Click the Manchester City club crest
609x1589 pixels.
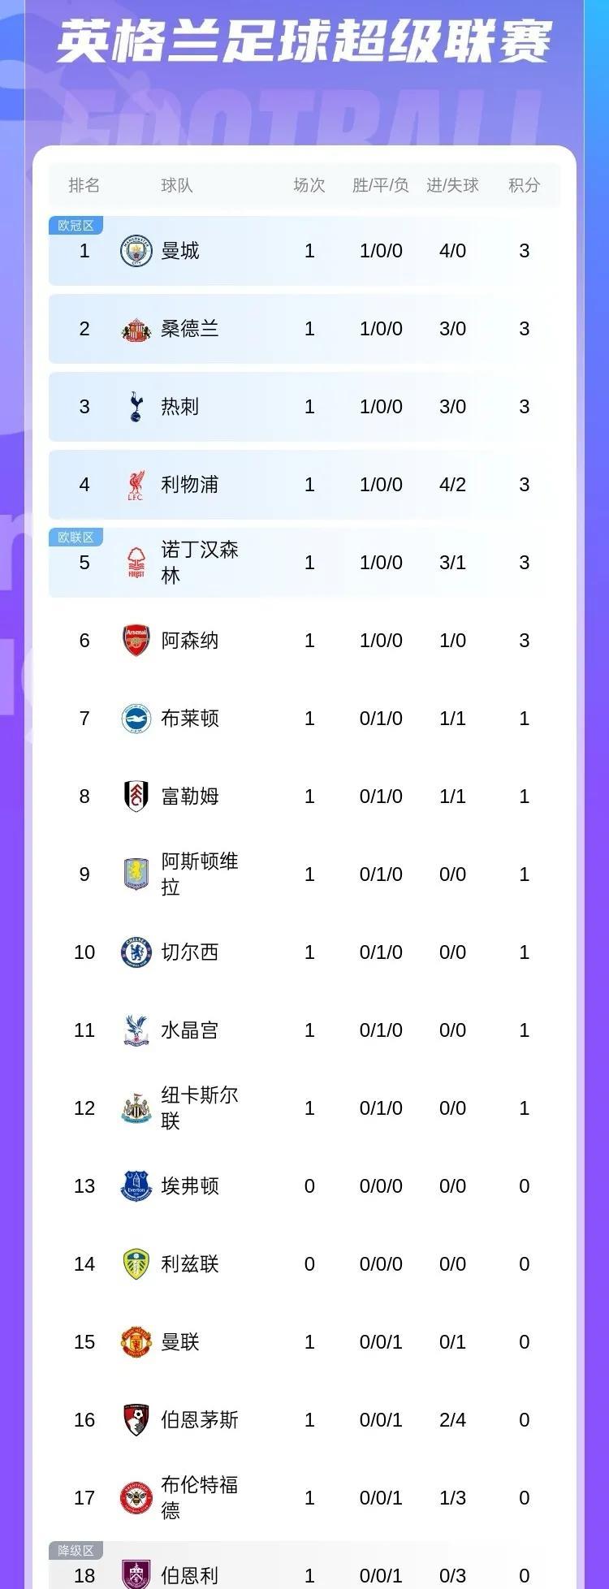coord(136,251)
